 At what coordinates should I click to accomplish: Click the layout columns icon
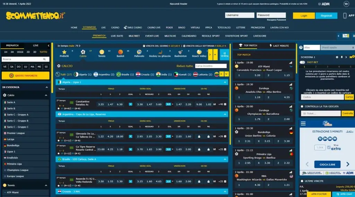[x=346, y=36]
